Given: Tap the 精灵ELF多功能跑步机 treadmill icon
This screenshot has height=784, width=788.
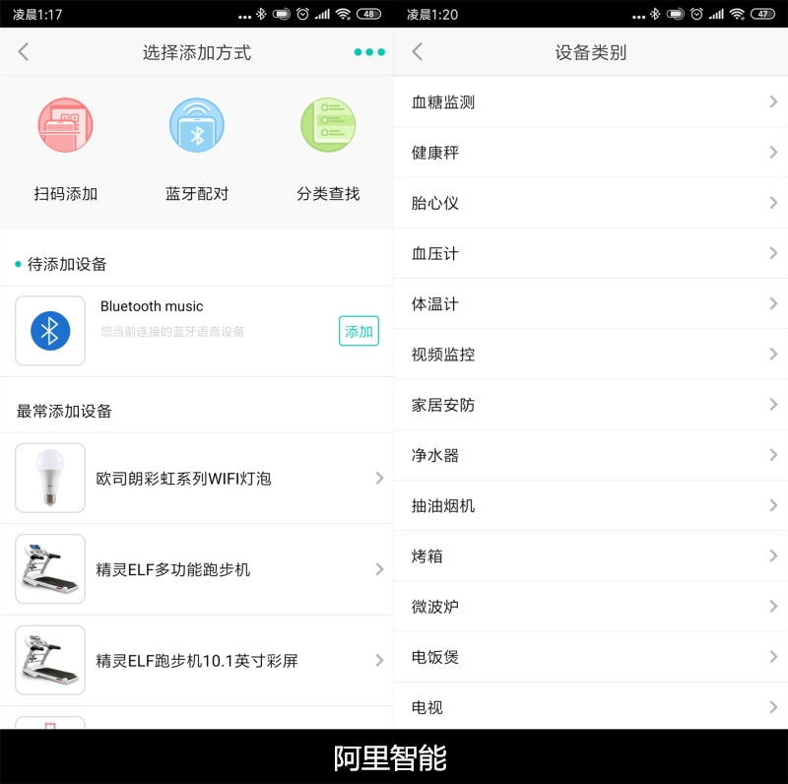Looking at the screenshot, I should [49, 569].
